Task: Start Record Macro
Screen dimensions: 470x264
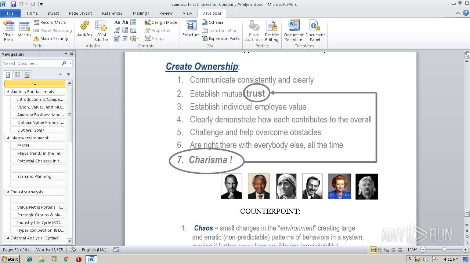Action: tap(50, 22)
